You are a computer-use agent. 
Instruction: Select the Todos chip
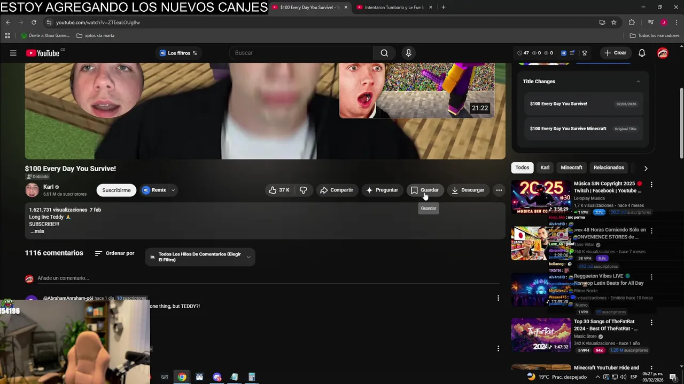pyautogui.click(x=522, y=167)
